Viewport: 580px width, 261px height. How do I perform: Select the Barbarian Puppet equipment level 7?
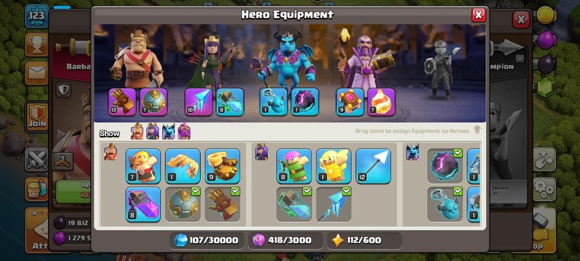pyautogui.click(x=143, y=166)
